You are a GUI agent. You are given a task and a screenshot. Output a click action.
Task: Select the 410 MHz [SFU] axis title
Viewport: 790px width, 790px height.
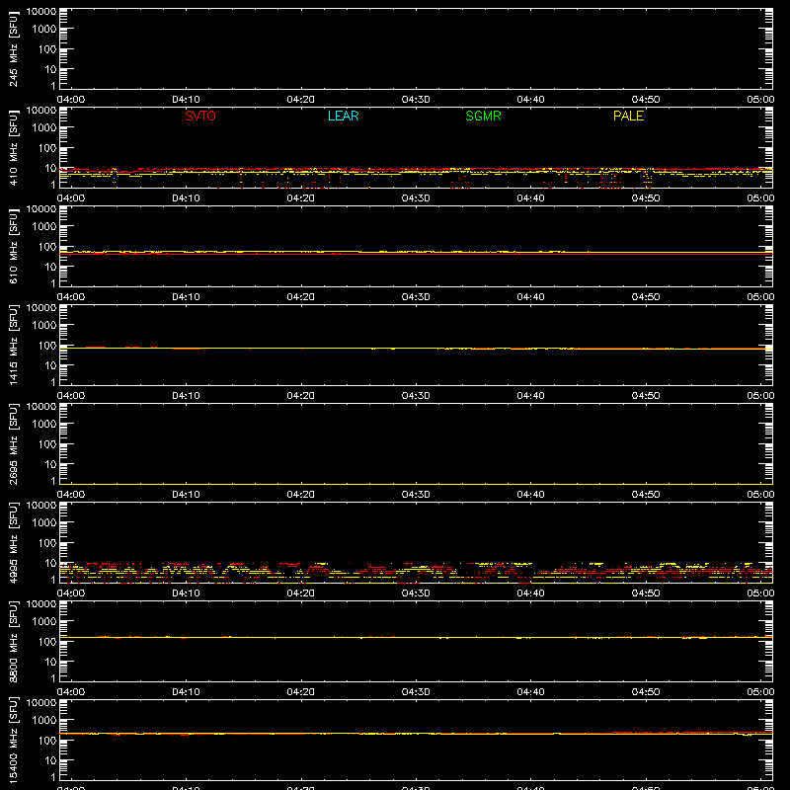(x=14, y=148)
